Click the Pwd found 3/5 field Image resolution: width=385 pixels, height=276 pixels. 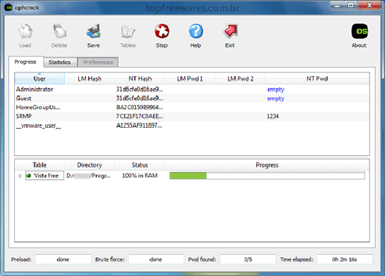[x=248, y=259]
